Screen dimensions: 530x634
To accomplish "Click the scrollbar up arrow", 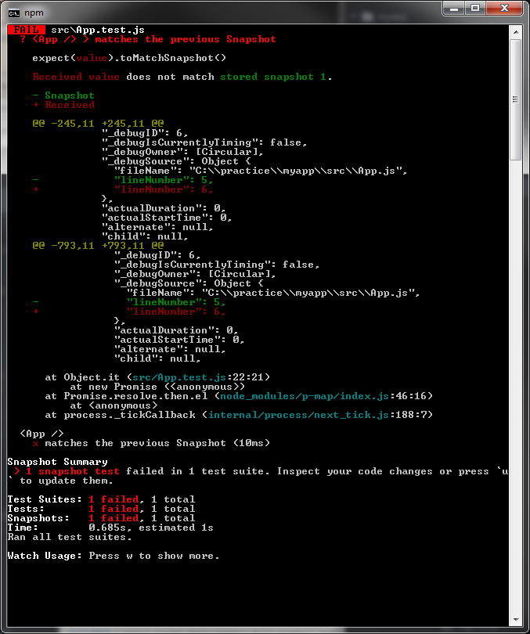I will click(x=516, y=31).
